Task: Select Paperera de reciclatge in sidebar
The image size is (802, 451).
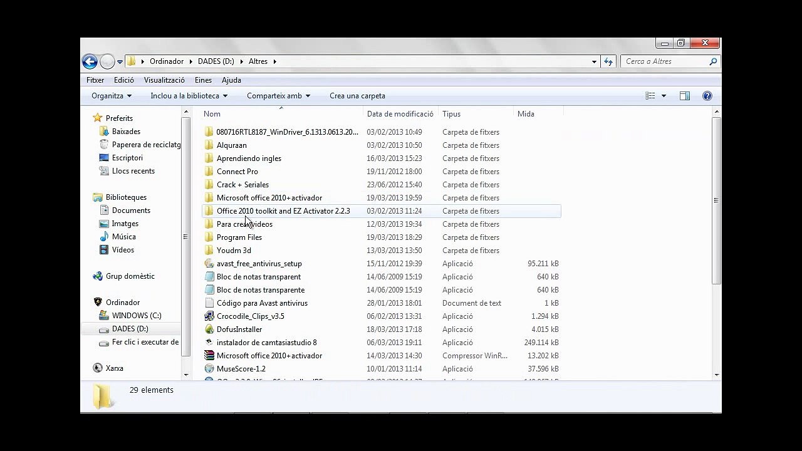Action: pyautogui.click(x=146, y=145)
